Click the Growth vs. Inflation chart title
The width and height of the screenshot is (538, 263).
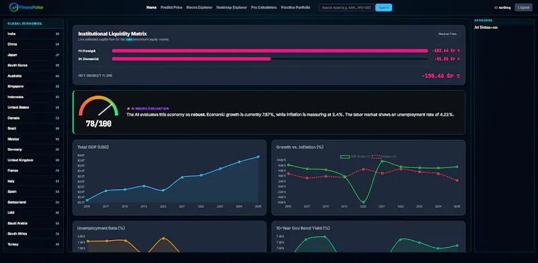click(x=300, y=147)
